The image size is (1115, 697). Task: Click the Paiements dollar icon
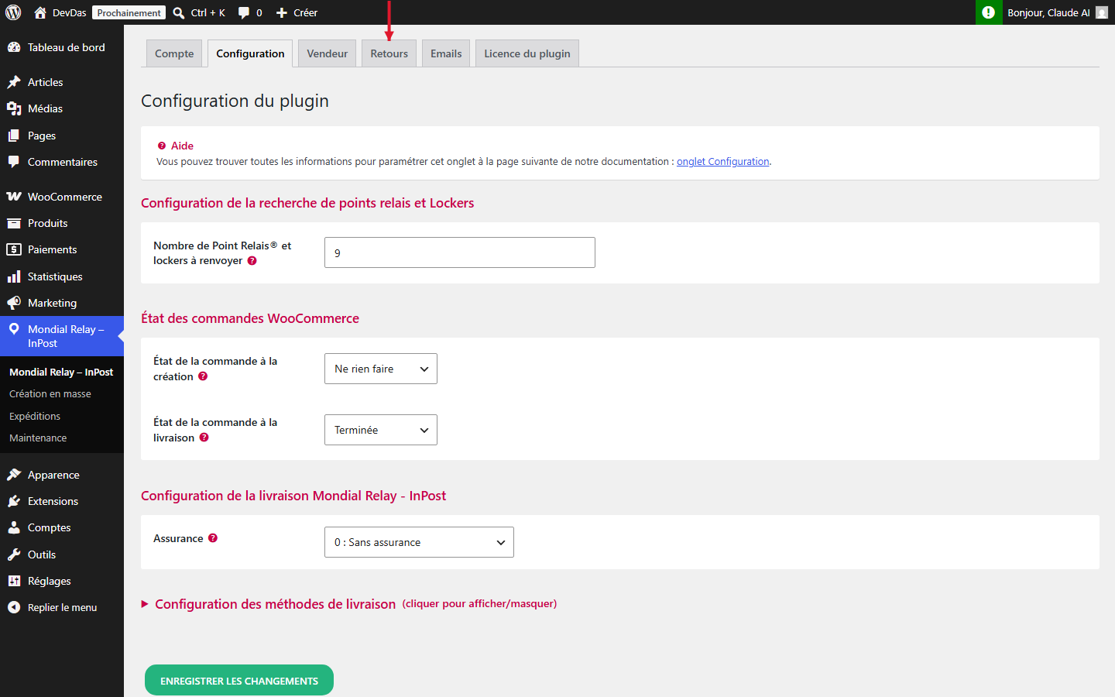click(14, 249)
